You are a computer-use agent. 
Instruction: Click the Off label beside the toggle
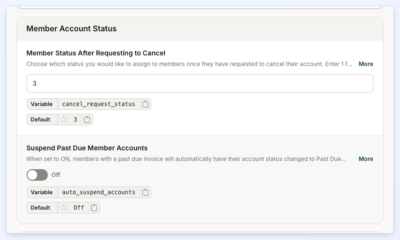pos(56,175)
